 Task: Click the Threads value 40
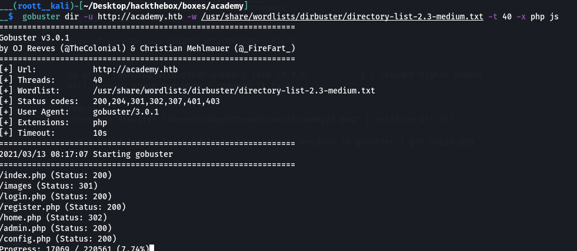pyautogui.click(x=98, y=80)
